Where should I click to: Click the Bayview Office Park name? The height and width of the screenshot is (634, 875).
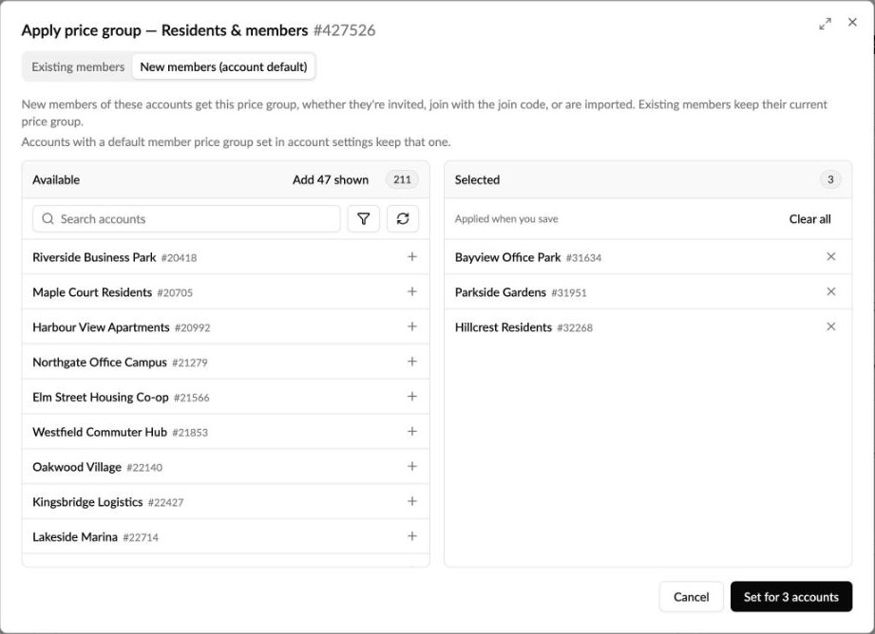[x=508, y=257]
